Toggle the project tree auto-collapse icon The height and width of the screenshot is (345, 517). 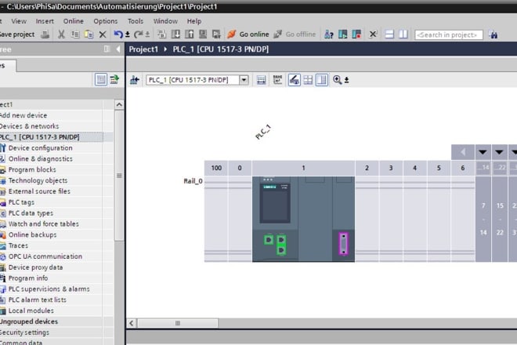107,49
